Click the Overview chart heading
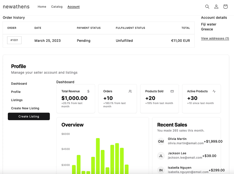The height and width of the screenshot is (174, 234). (x=72, y=125)
